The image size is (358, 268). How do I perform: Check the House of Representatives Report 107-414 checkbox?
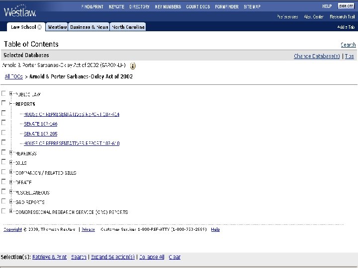pyautogui.click(x=3, y=113)
